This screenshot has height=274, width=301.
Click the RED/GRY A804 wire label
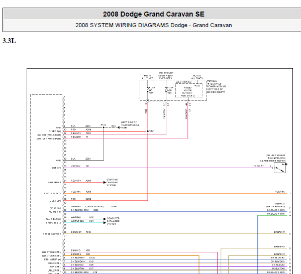(x=76, y=181)
